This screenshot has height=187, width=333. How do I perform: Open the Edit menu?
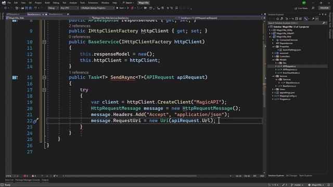click(16, 3)
